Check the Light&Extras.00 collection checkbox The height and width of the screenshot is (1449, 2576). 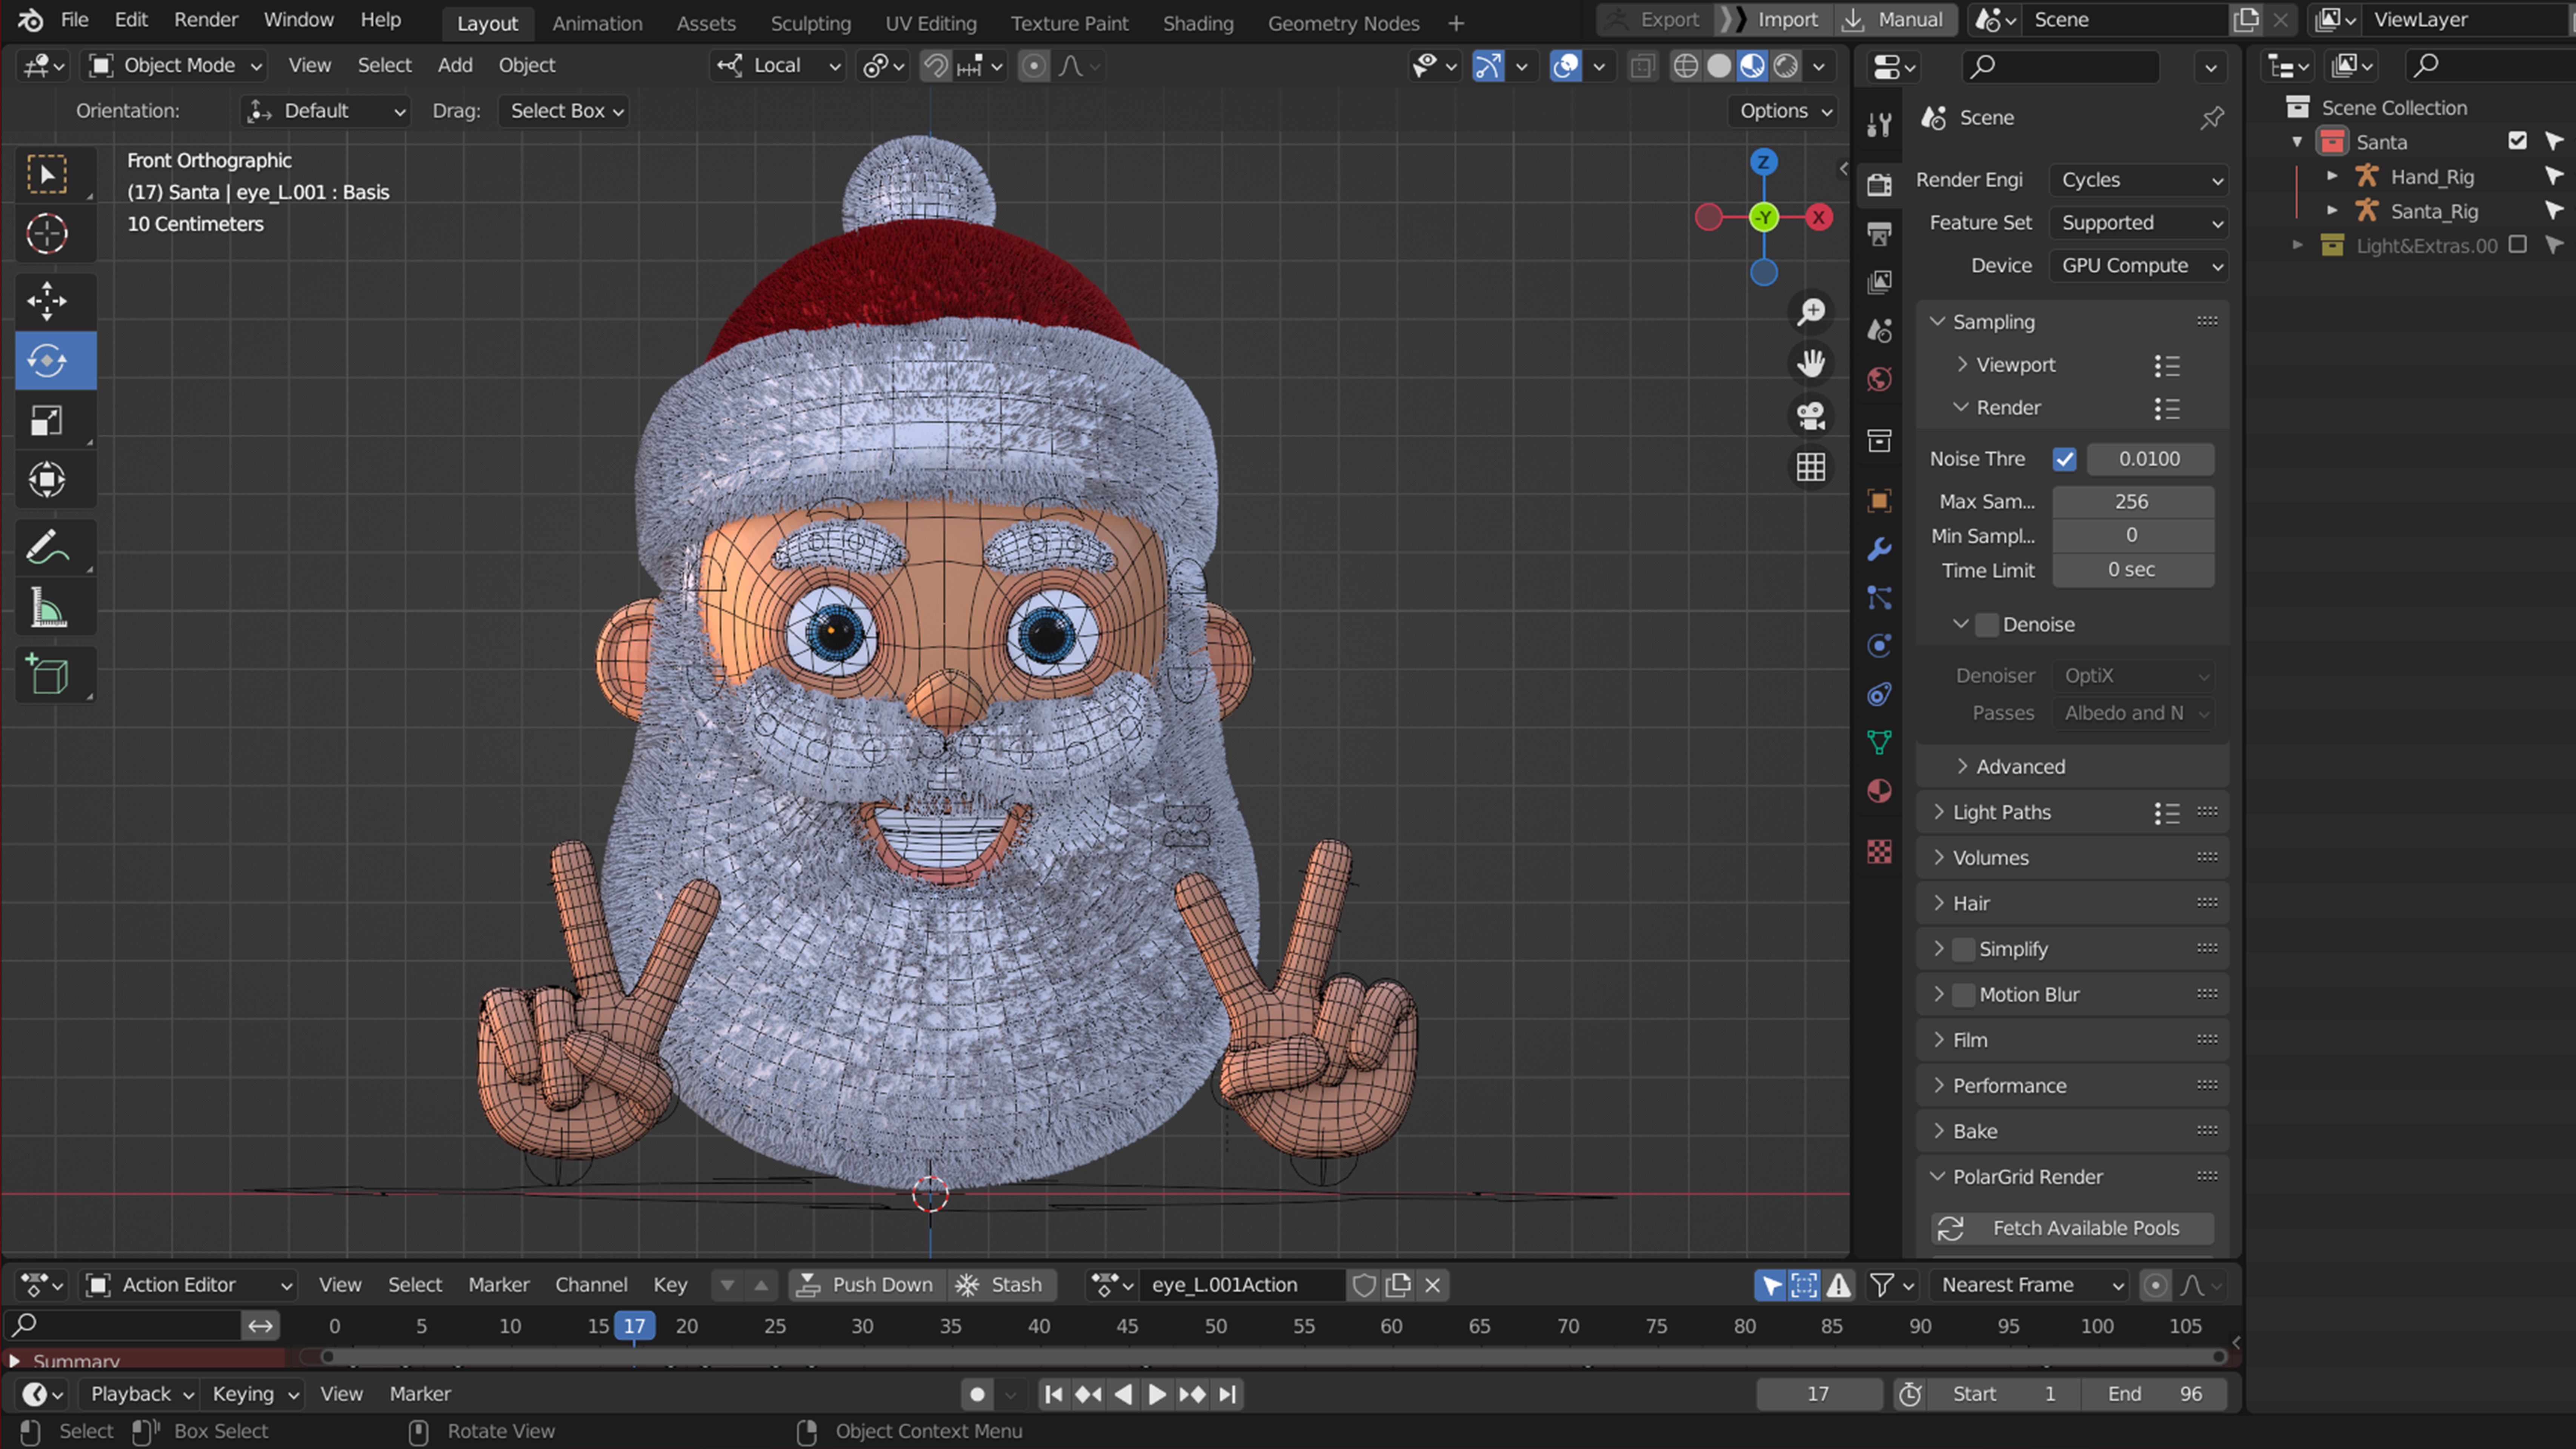[x=2518, y=245]
